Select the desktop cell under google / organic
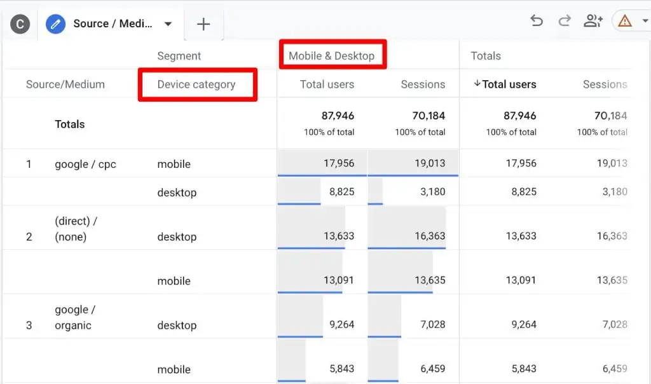The height and width of the screenshot is (384, 651). click(x=177, y=325)
